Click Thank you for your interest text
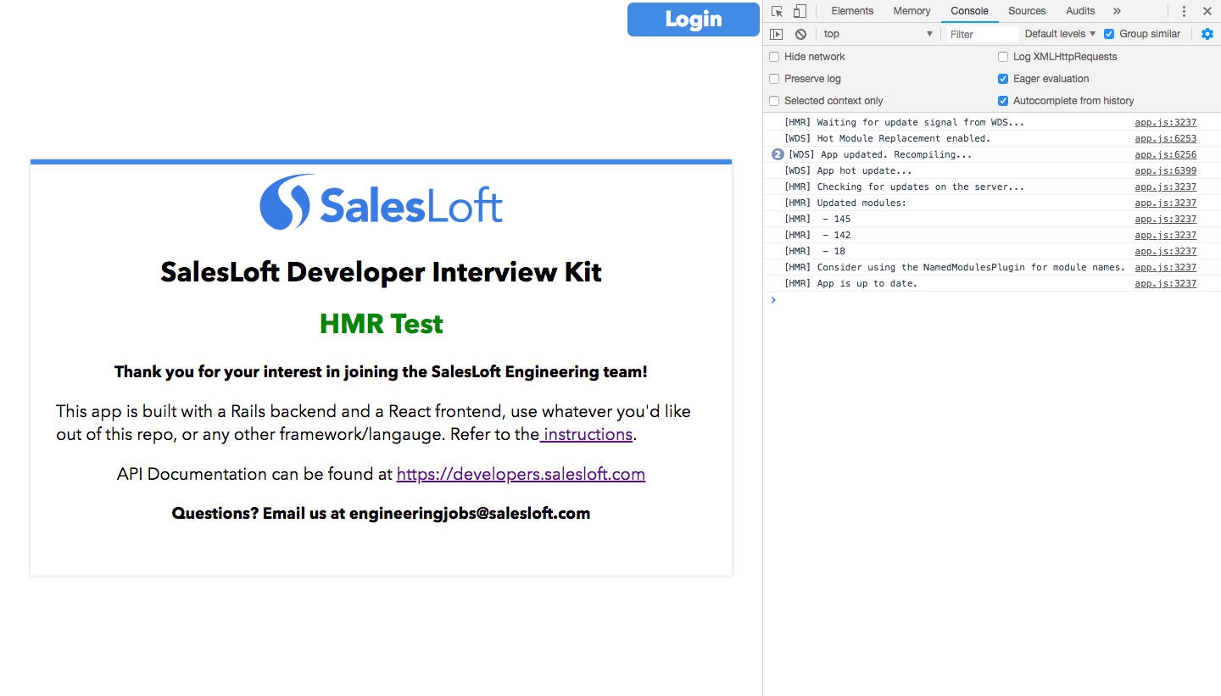Image resolution: width=1221 pixels, height=696 pixels. point(381,371)
